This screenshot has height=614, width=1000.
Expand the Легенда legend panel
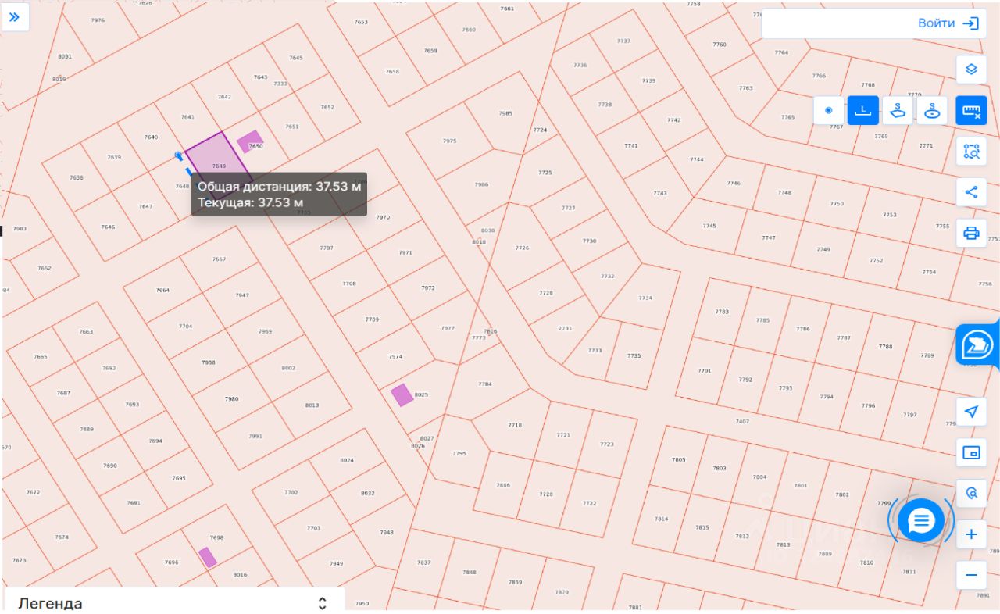point(173,602)
